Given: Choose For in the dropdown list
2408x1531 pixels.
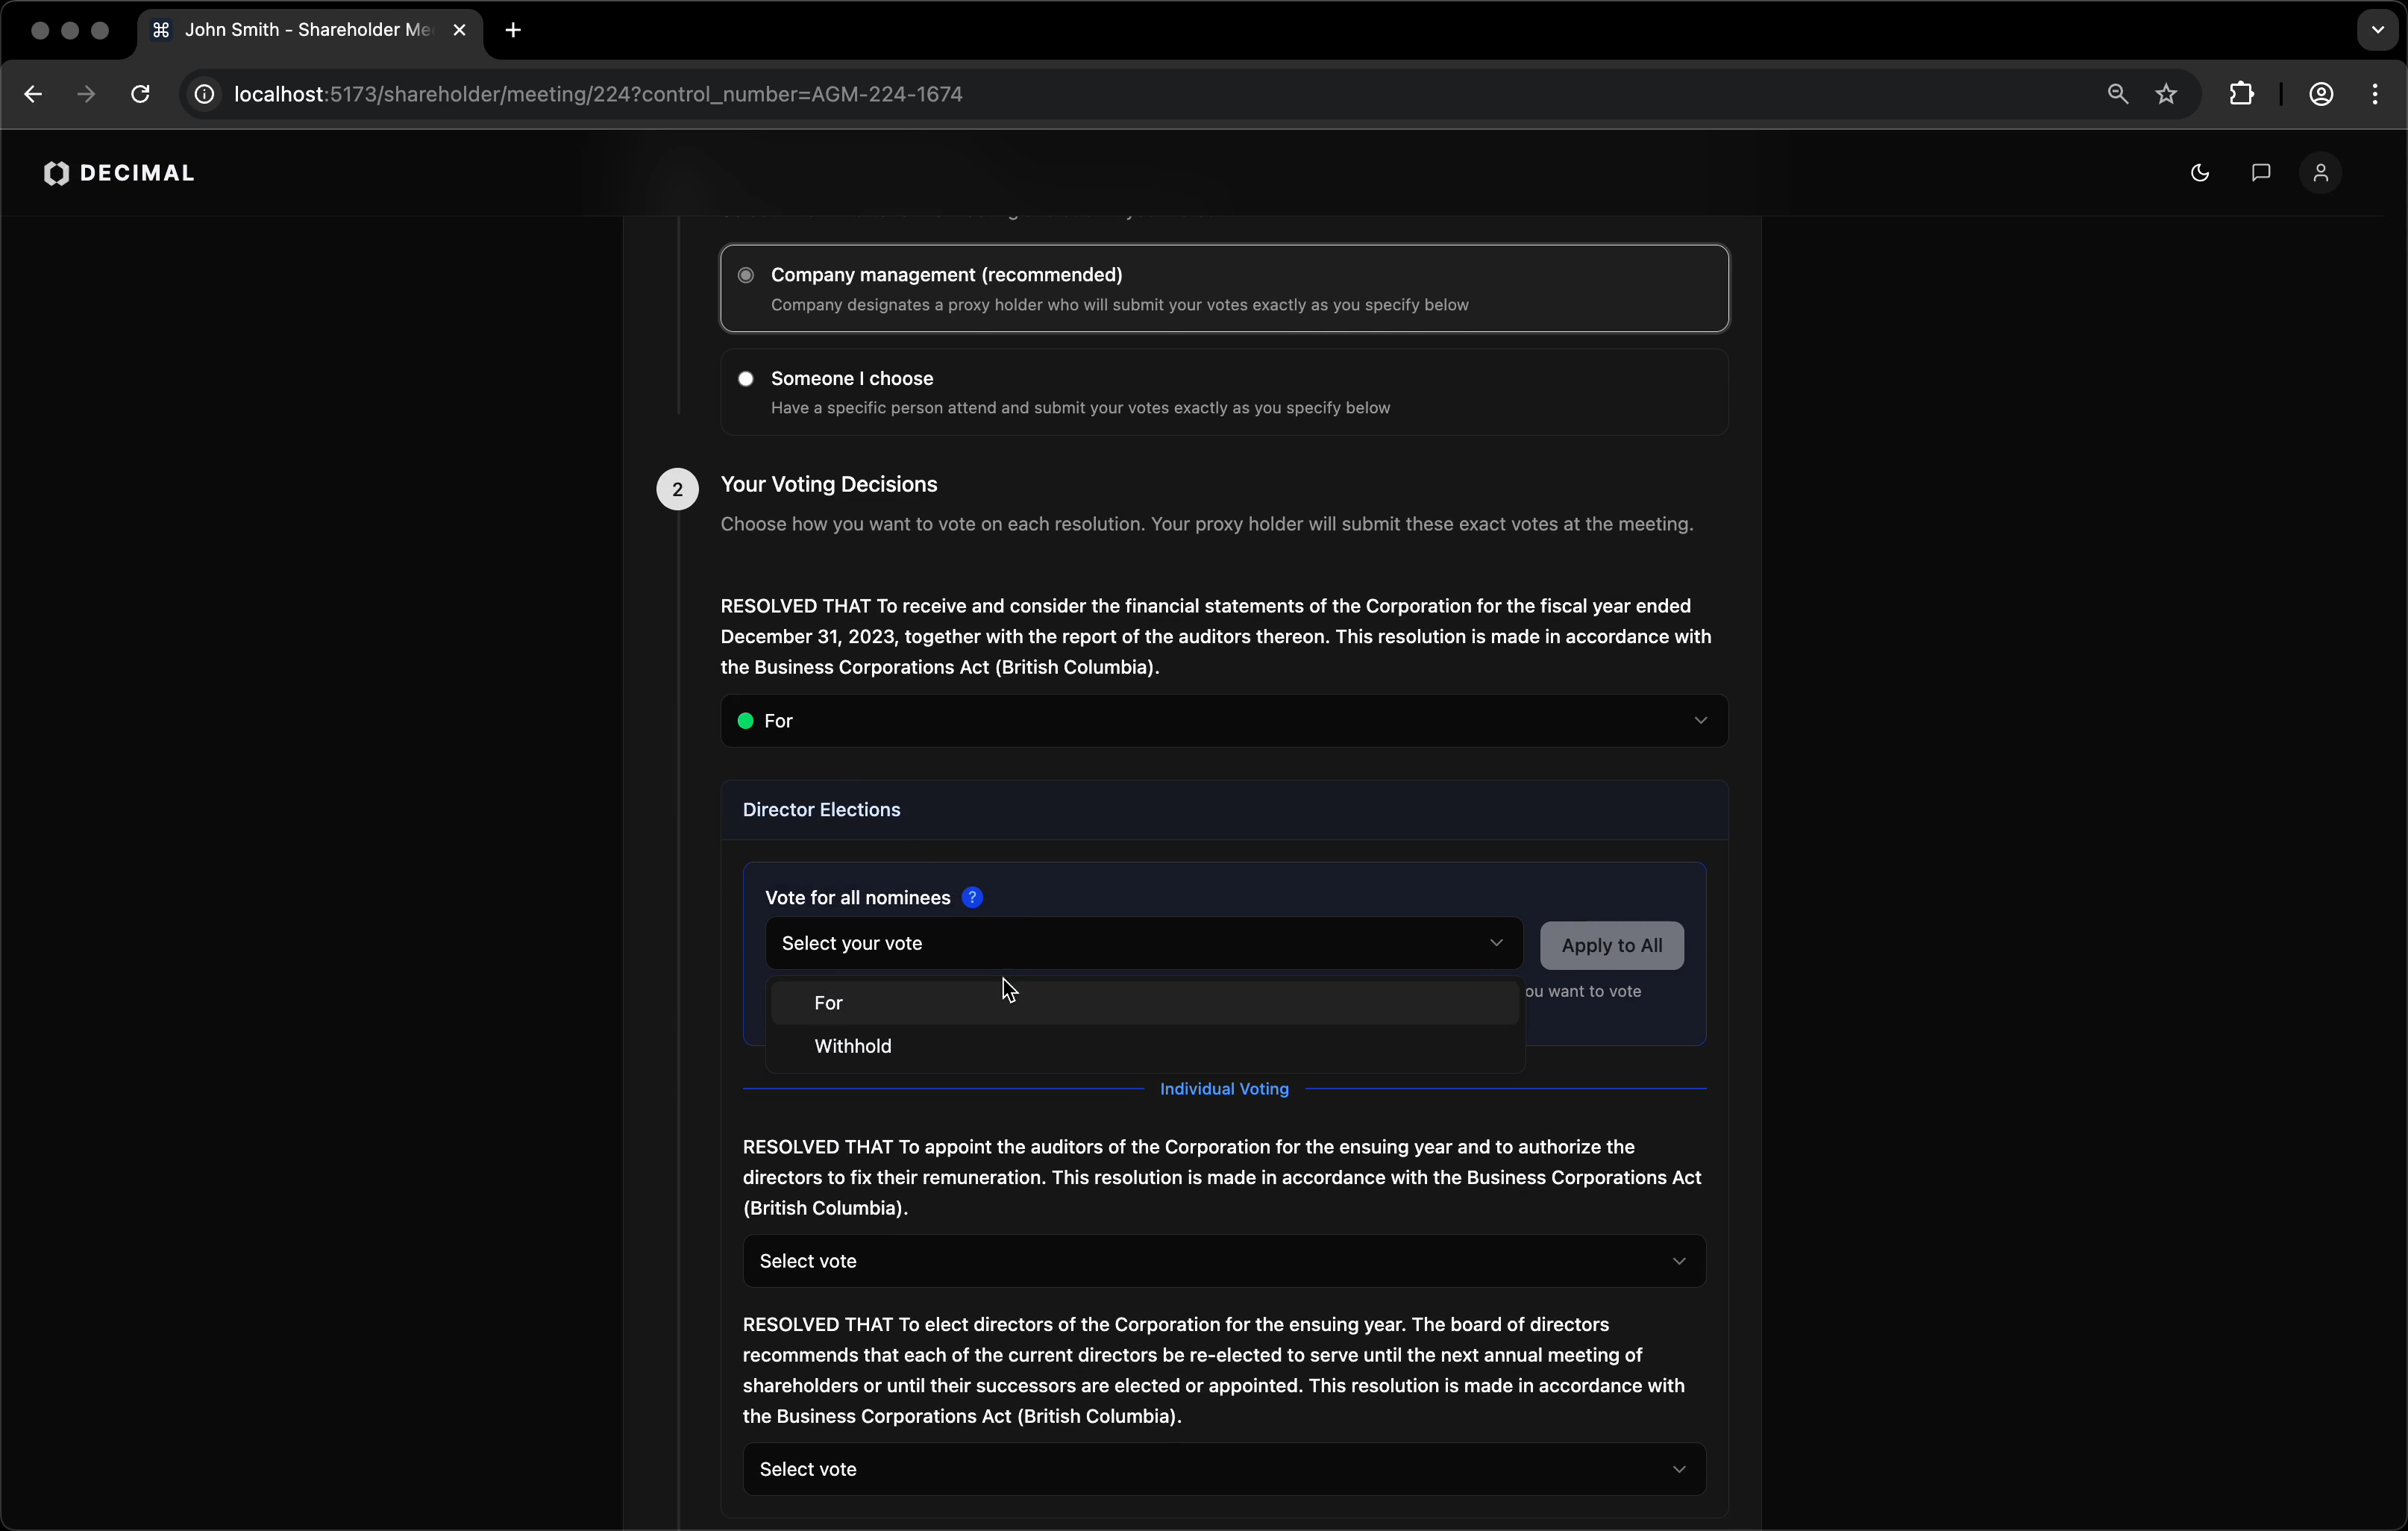Looking at the screenshot, I should 829,1003.
